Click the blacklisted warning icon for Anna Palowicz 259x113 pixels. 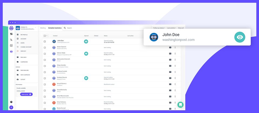[x=54, y=84]
